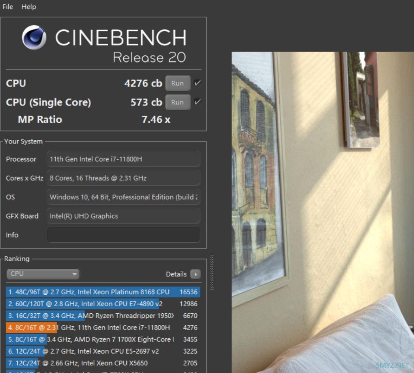This screenshot has height=373, width=414.
Task: Run the CPU benchmark
Action: (177, 83)
